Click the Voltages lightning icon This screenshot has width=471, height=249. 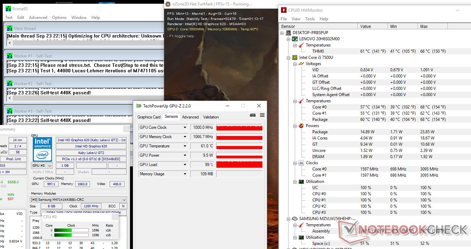pos(301,64)
